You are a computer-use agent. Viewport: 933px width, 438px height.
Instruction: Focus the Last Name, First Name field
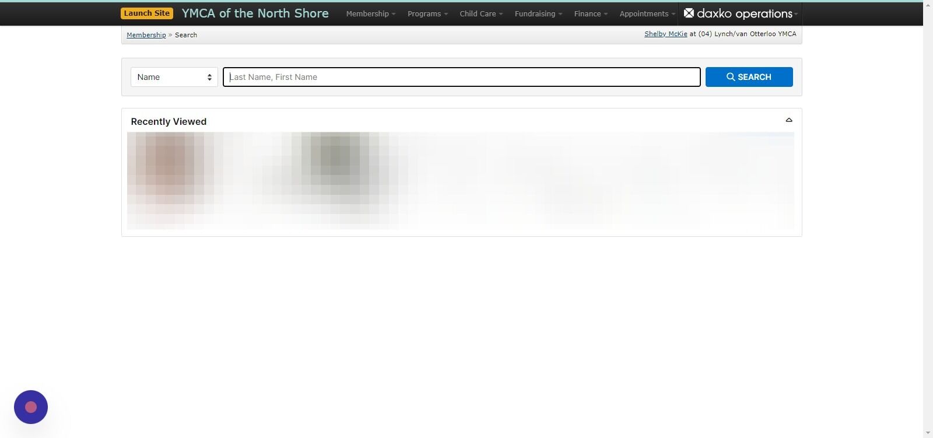tap(461, 77)
